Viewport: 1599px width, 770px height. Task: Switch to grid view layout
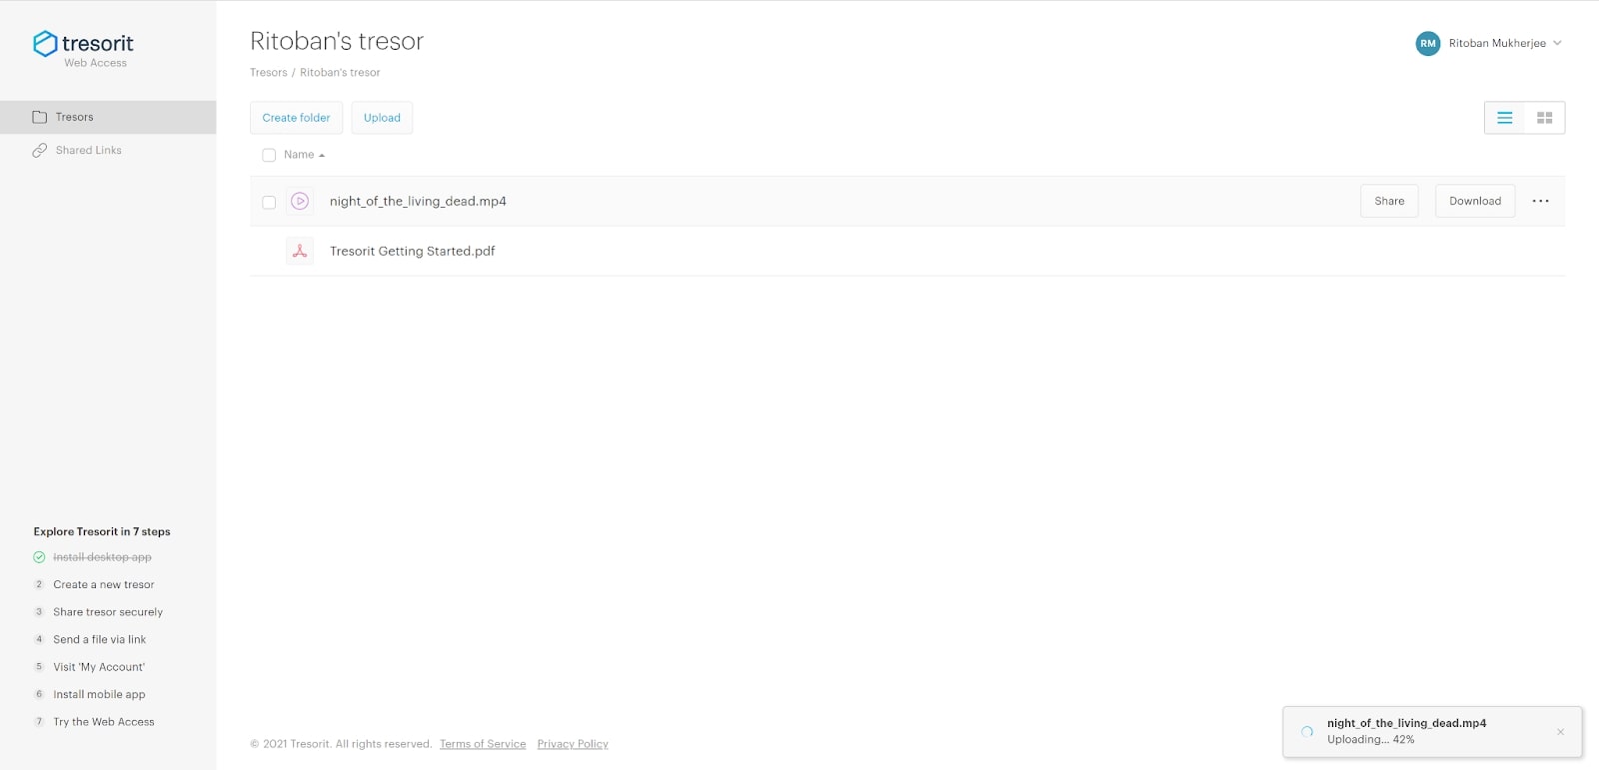pos(1544,117)
